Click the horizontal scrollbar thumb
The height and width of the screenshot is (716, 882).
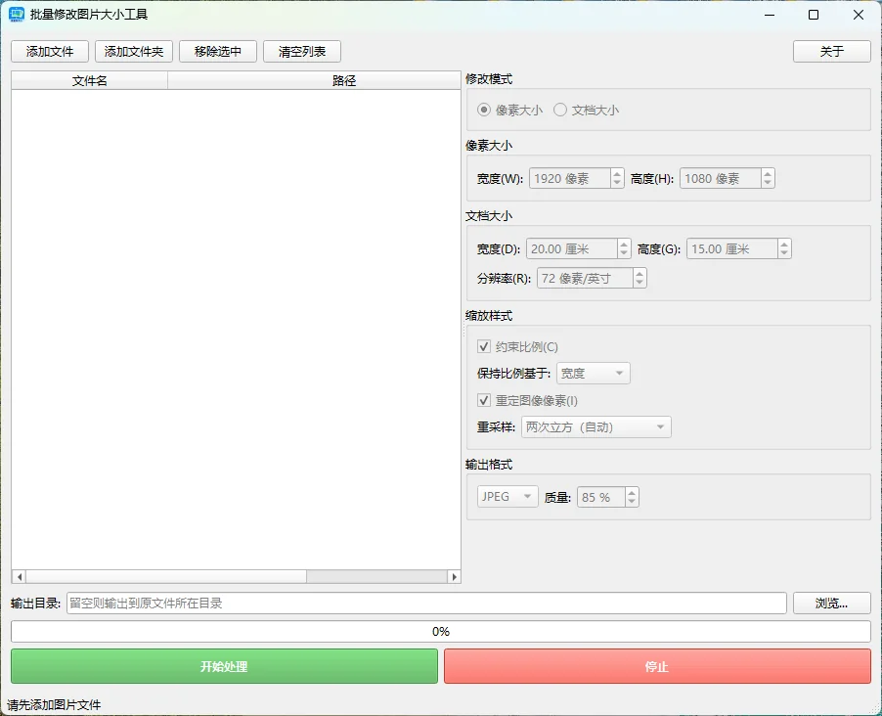click(166, 576)
